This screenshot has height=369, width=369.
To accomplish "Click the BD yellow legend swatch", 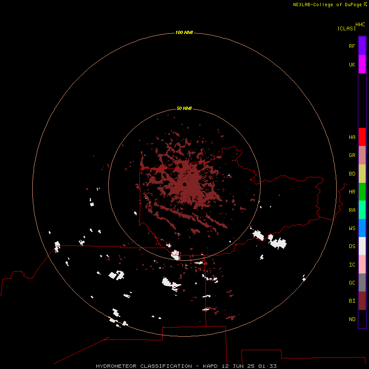I will pyautogui.click(x=362, y=174).
